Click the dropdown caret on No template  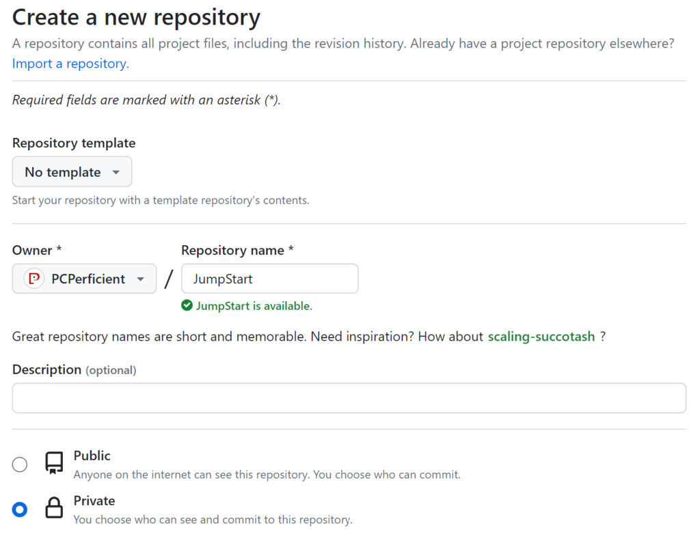coord(116,171)
